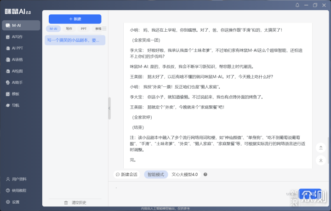Image resolution: width=331 pixels, height=211 pixels.
Task: Select the M-AI filter tab
Action: pos(53,29)
